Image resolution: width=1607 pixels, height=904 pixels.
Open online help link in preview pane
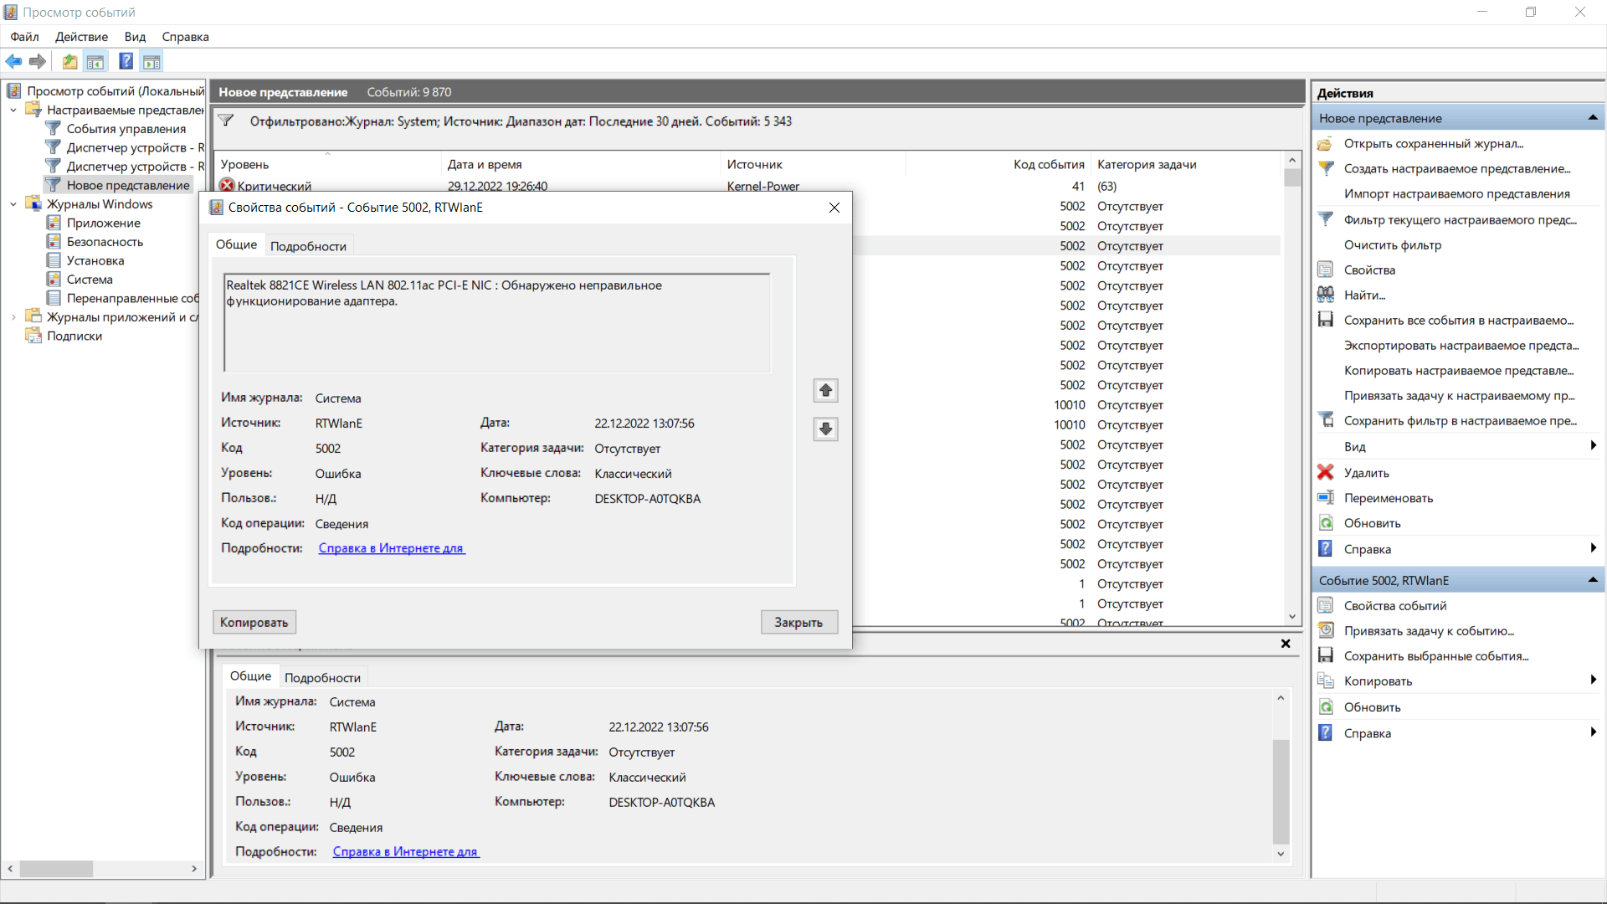coord(405,851)
